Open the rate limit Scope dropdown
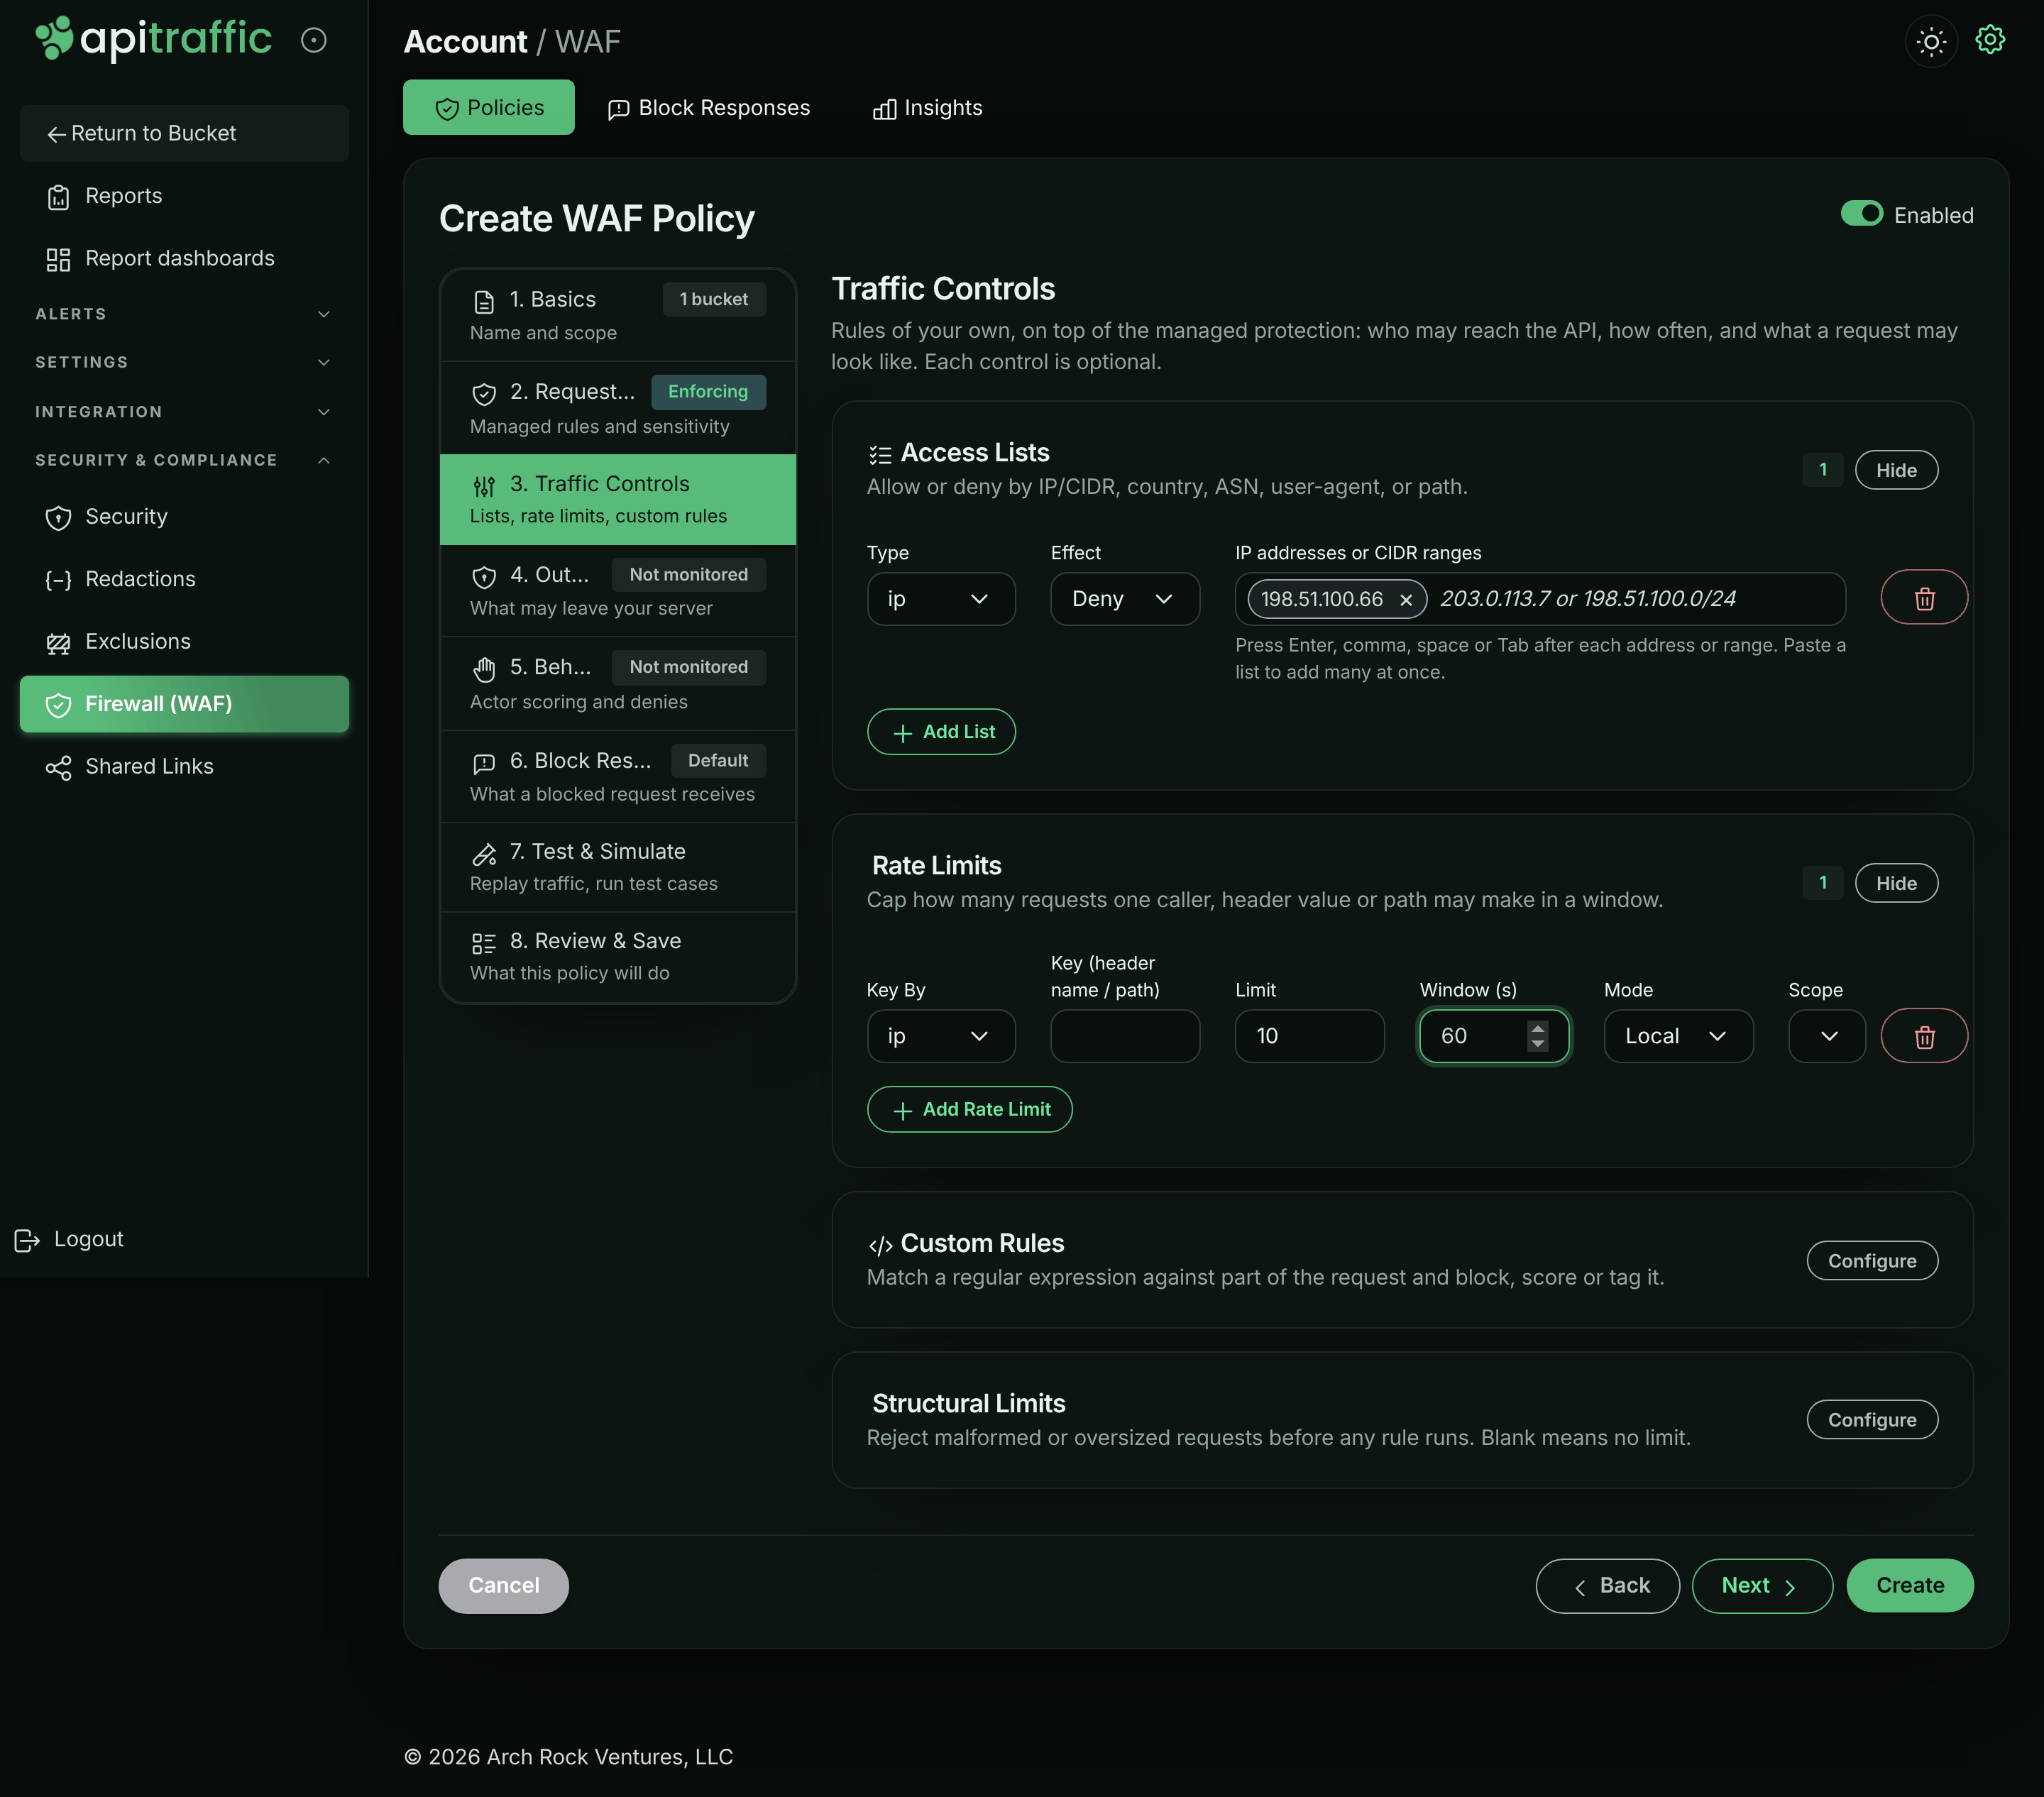 point(1826,1036)
